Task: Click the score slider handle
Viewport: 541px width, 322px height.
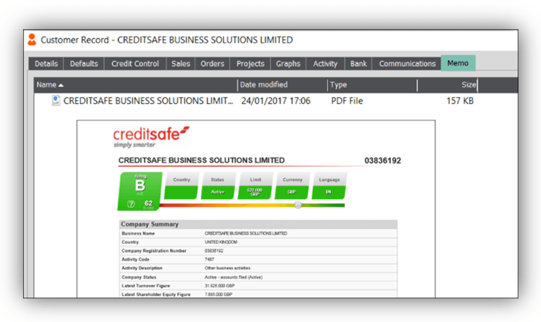Action: click(298, 205)
